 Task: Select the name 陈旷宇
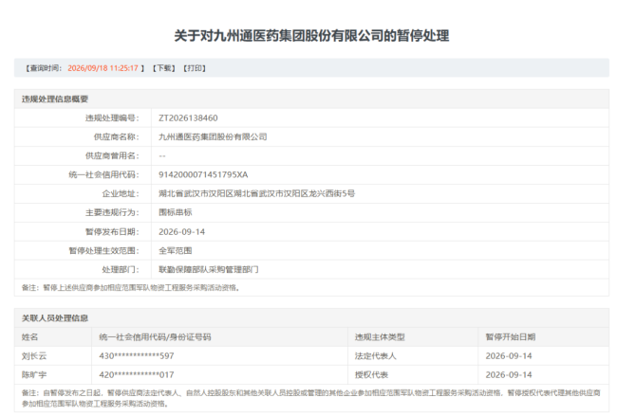(x=34, y=374)
